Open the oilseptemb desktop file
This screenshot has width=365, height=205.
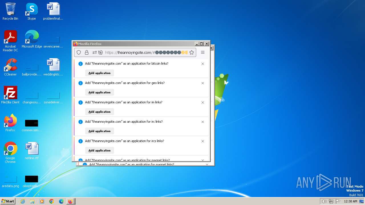[32, 181]
